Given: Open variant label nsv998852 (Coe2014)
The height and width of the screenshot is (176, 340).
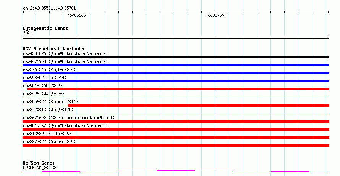Looking at the screenshot, I should pyautogui.click(x=45, y=78).
